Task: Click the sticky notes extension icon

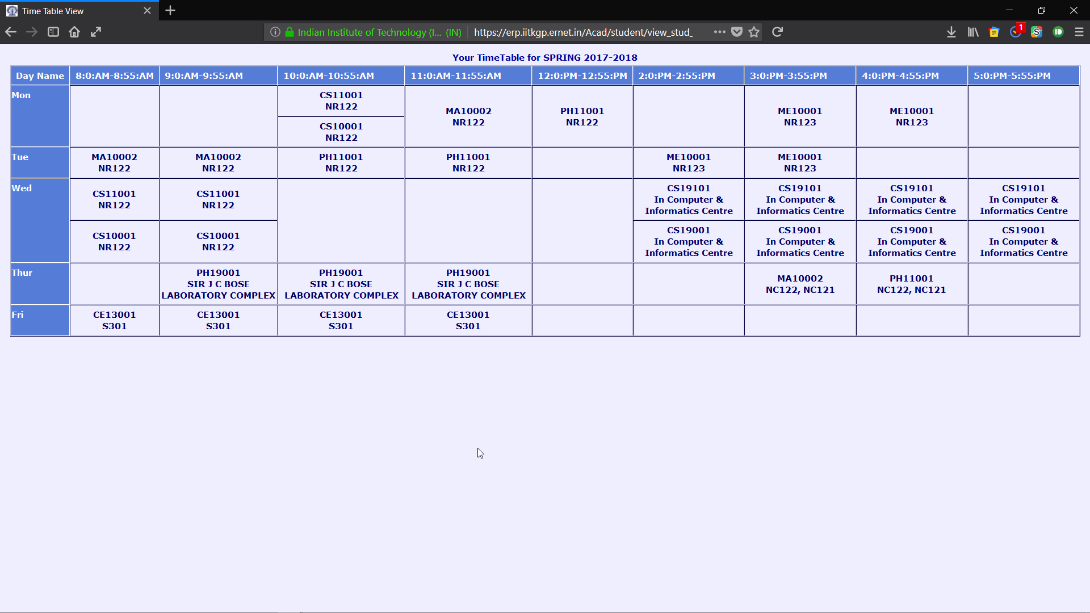Action: tap(994, 32)
